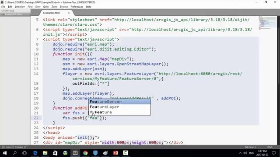Show hidden system tray icons
This screenshot has width=280, height=157.
[x=240, y=153]
